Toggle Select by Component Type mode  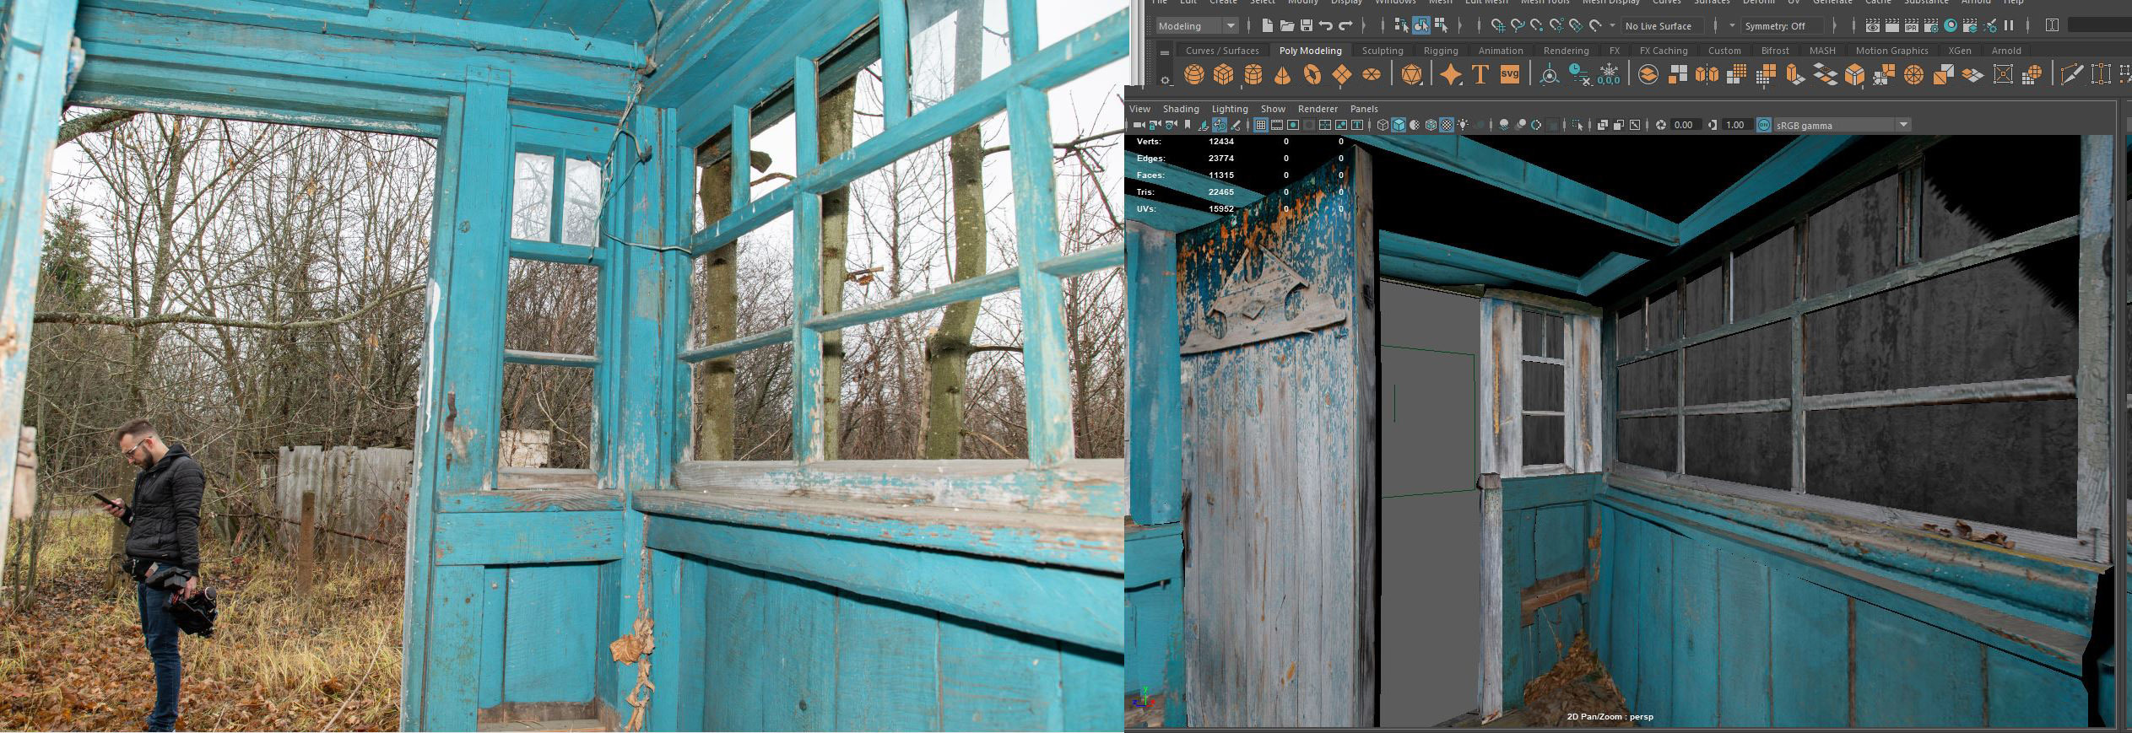tap(1441, 25)
